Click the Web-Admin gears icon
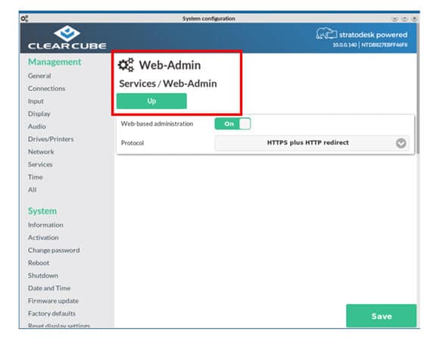The image size is (443, 348). tap(126, 65)
